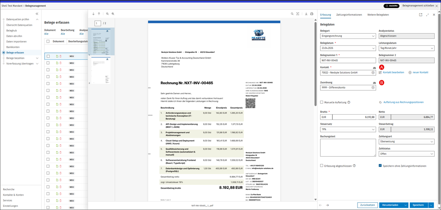Show help for Manuelle Aufteilung
The height and width of the screenshot is (210, 441).
tap(349, 102)
